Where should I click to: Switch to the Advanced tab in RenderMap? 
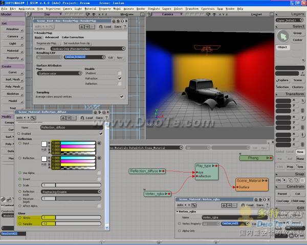point(52,37)
